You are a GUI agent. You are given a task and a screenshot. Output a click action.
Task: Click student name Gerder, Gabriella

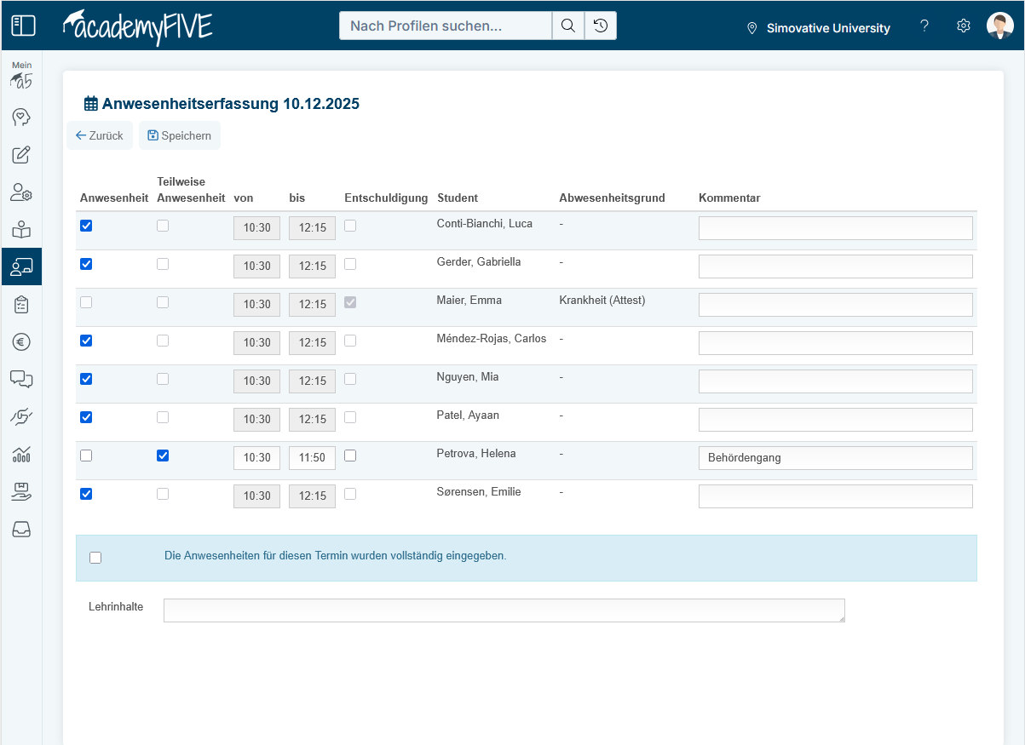[479, 262]
